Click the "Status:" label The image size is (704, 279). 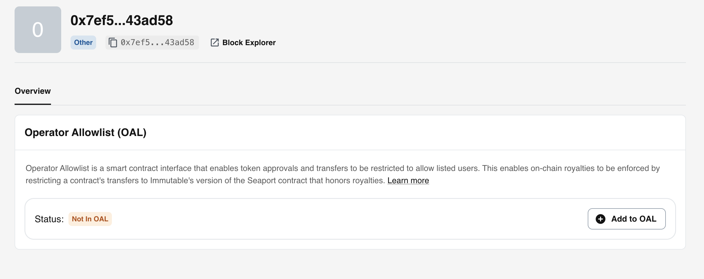49,219
